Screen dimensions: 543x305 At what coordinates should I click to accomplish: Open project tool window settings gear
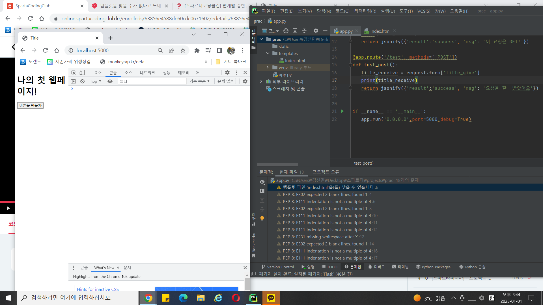316,31
